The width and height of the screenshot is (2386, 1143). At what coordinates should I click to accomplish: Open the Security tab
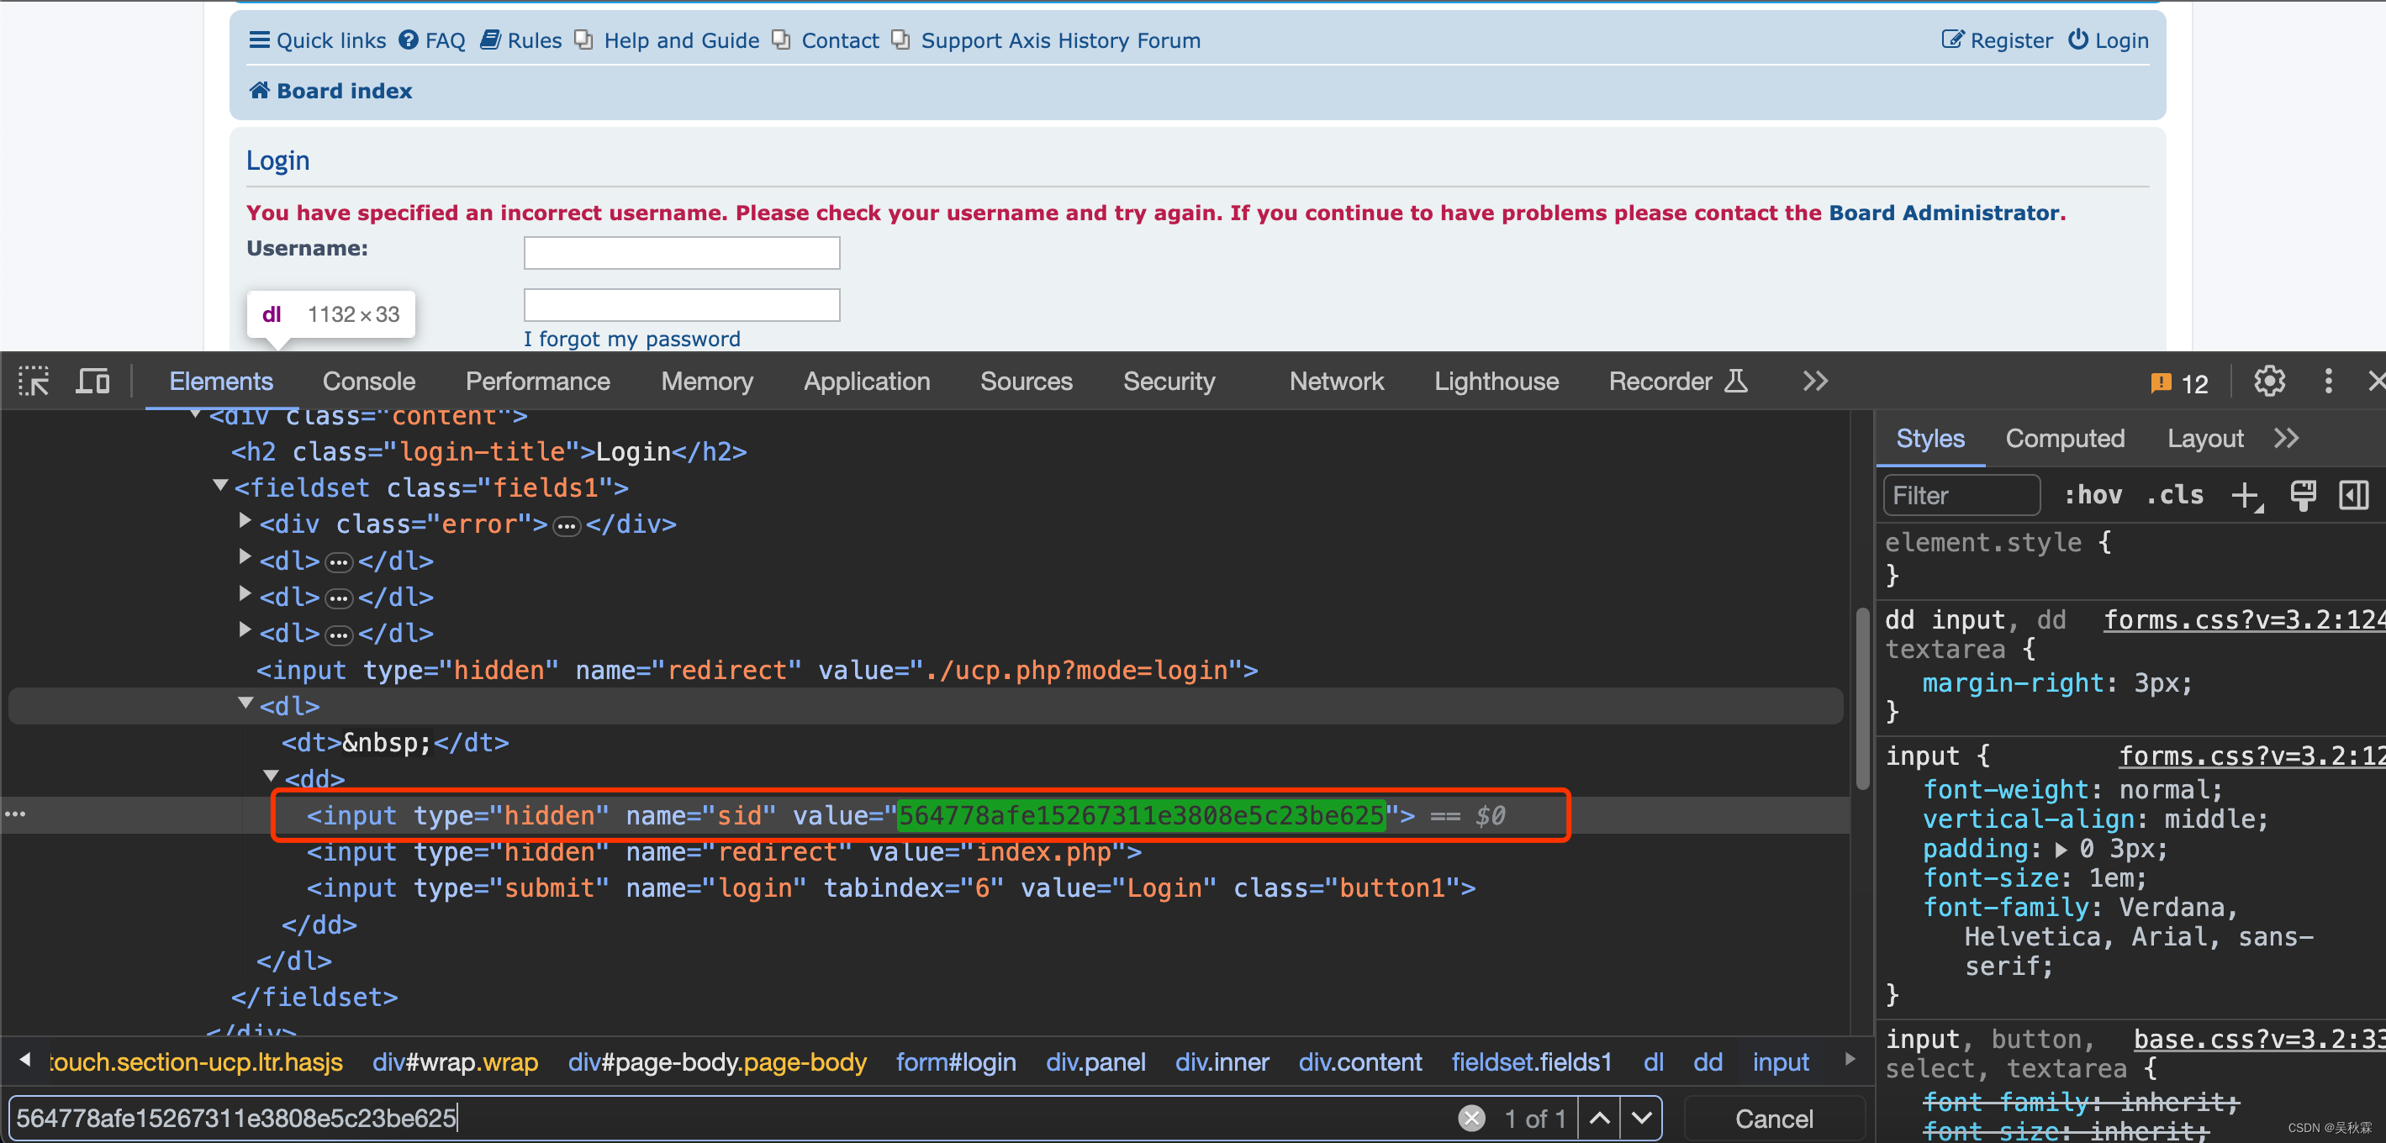(1169, 382)
